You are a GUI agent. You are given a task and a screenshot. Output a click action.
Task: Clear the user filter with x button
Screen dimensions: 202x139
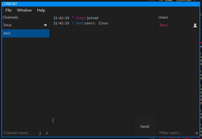tap(196, 133)
